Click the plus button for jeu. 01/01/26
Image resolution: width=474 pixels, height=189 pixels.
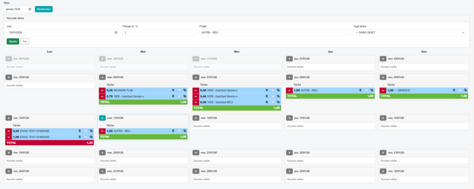point(289,59)
